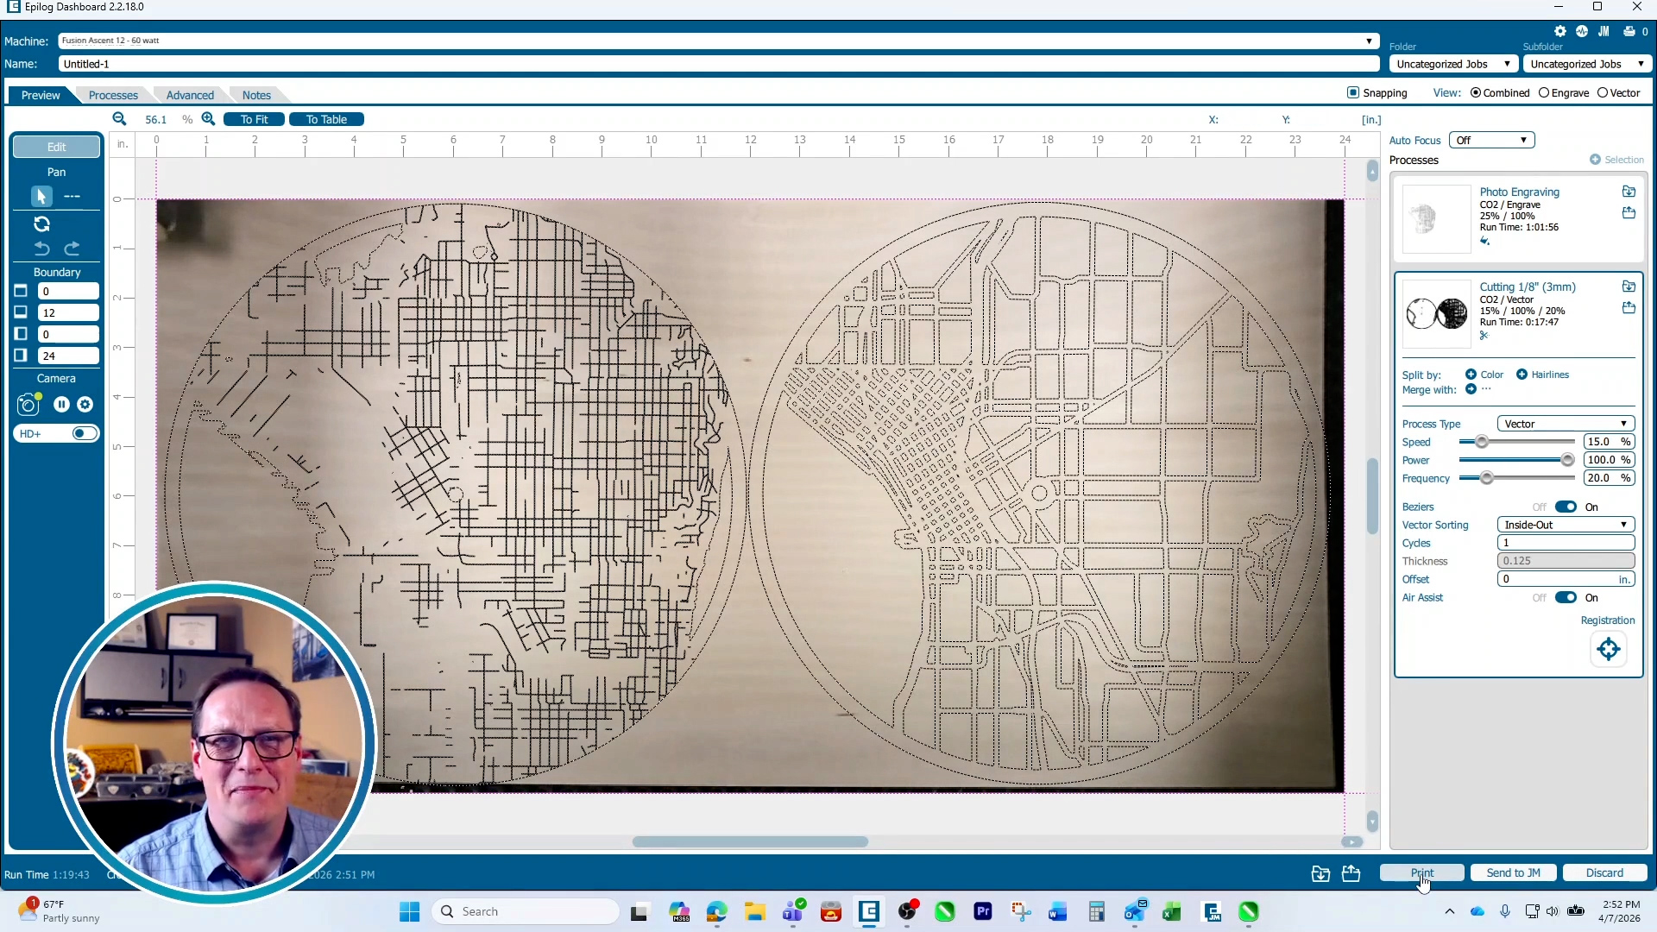
Task: Toggle Air Assist on or off
Action: (1565, 597)
